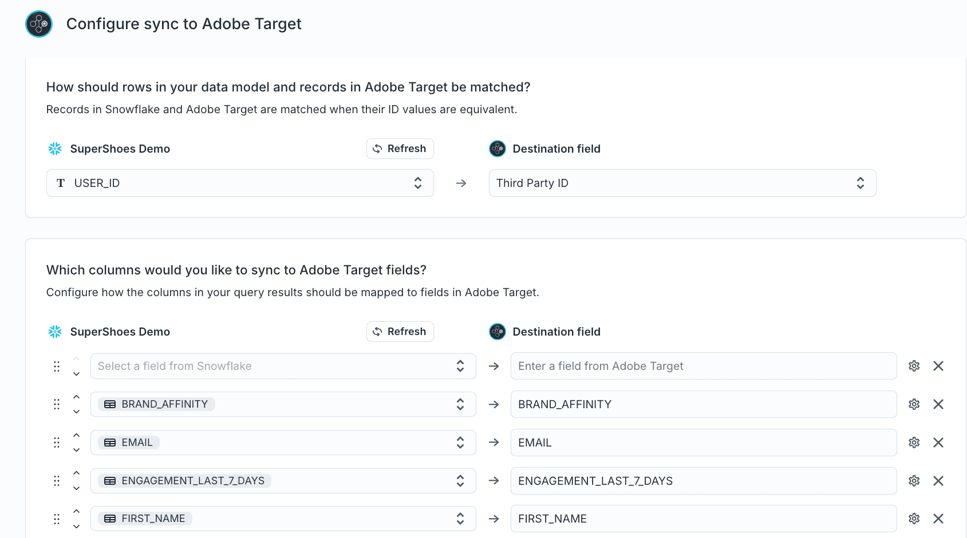Click the Adobe Target logo in header
This screenshot has height=538, width=967.
coord(39,24)
